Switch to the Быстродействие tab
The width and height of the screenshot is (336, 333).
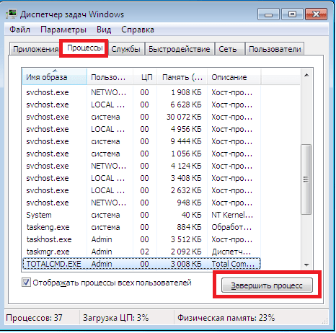click(x=180, y=49)
